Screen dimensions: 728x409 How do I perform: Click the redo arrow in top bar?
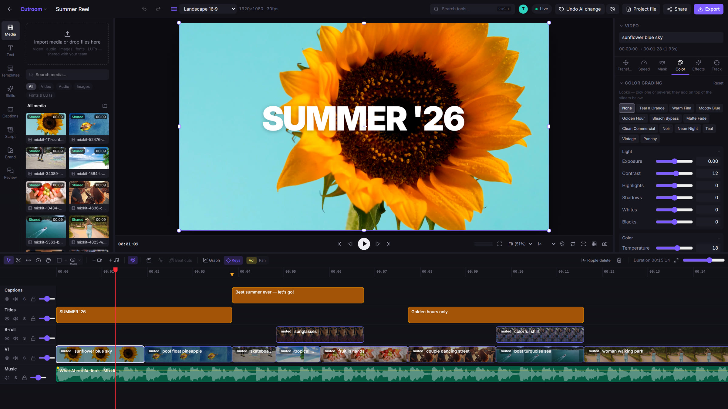(158, 9)
